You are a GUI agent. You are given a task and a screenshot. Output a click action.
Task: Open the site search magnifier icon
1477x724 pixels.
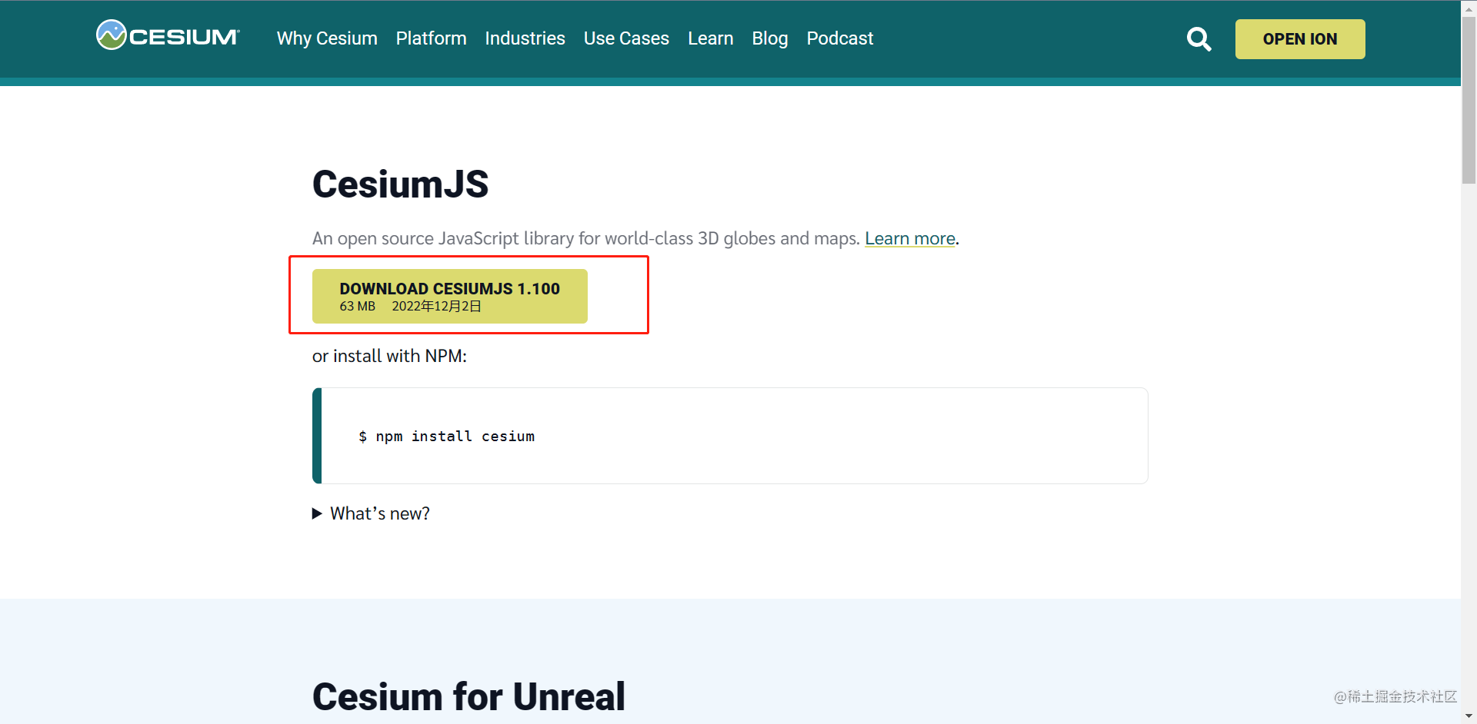[x=1199, y=38]
